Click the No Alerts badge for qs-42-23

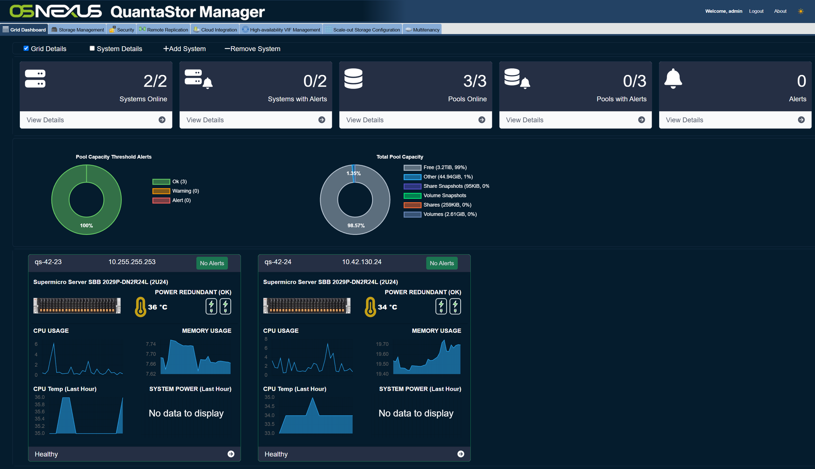pyautogui.click(x=212, y=263)
